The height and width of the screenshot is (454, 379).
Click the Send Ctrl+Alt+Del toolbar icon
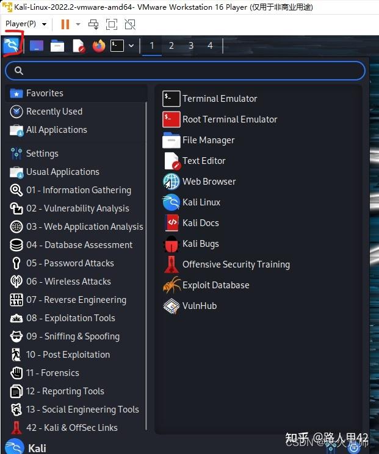(x=93, y=24)
